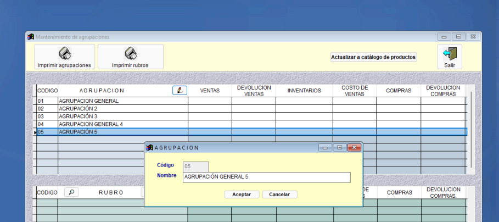Click the Imprimir rubros printer button
Screen dimensions: 499x222
(x=131, y=57)
